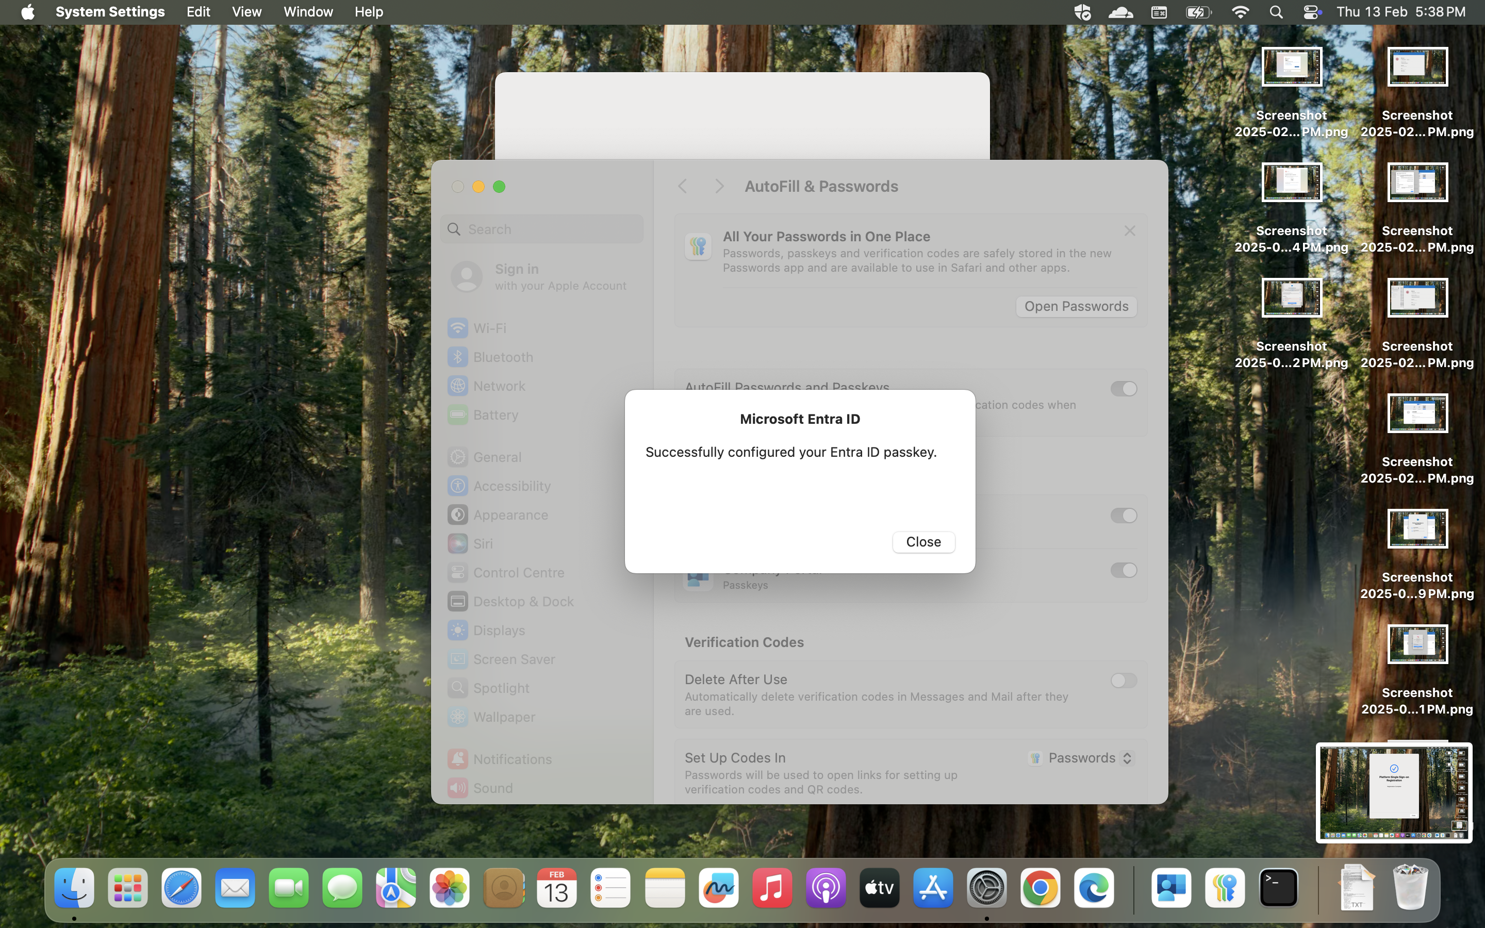The width and height of the screenshot is (1485, 928).
Task: Open Music from the Dock
Action: tap(772, 887)
